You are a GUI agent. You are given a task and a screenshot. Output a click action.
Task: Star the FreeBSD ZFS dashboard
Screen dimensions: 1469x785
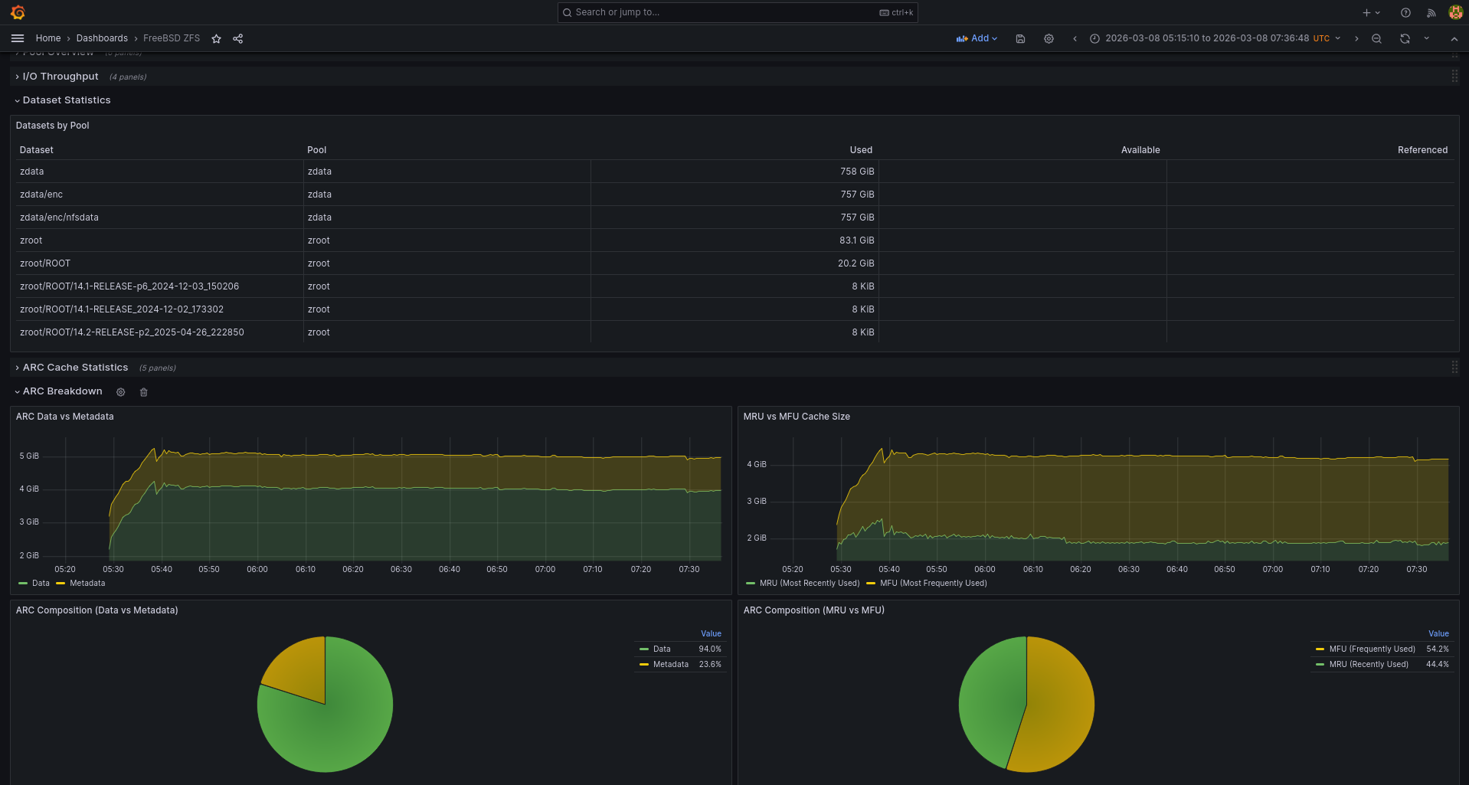pyautogui.click(x=217, y=39)
